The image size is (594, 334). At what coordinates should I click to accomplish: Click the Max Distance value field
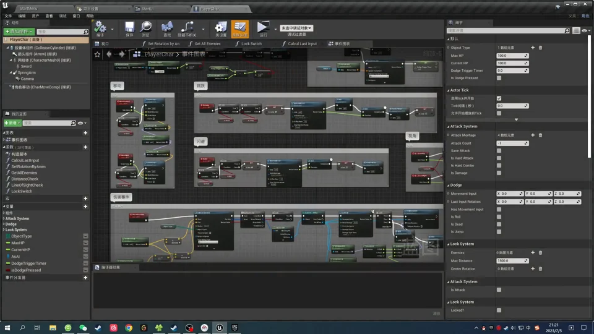tap(512, 260)
